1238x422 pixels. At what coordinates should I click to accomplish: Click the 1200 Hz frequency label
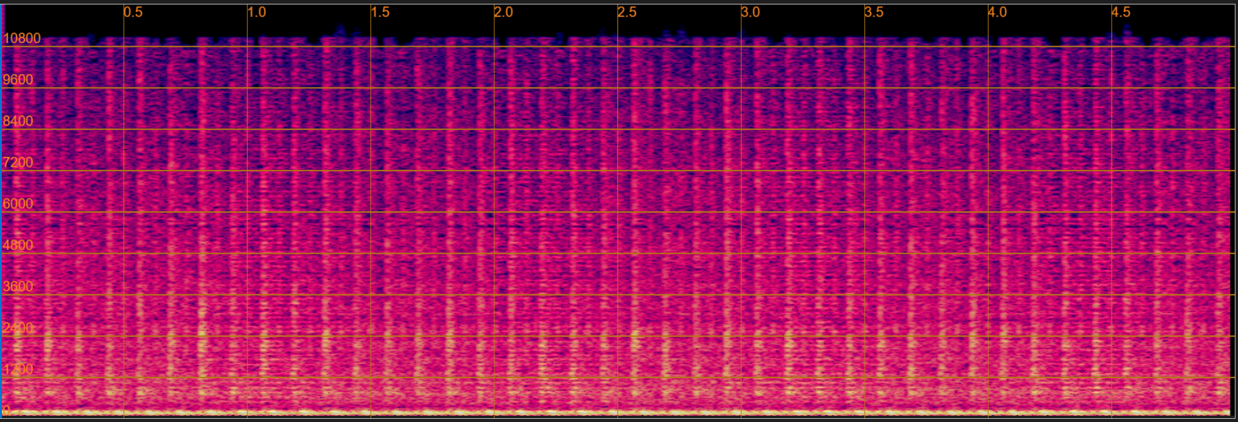pyautogui.click(x=18, y=369)
